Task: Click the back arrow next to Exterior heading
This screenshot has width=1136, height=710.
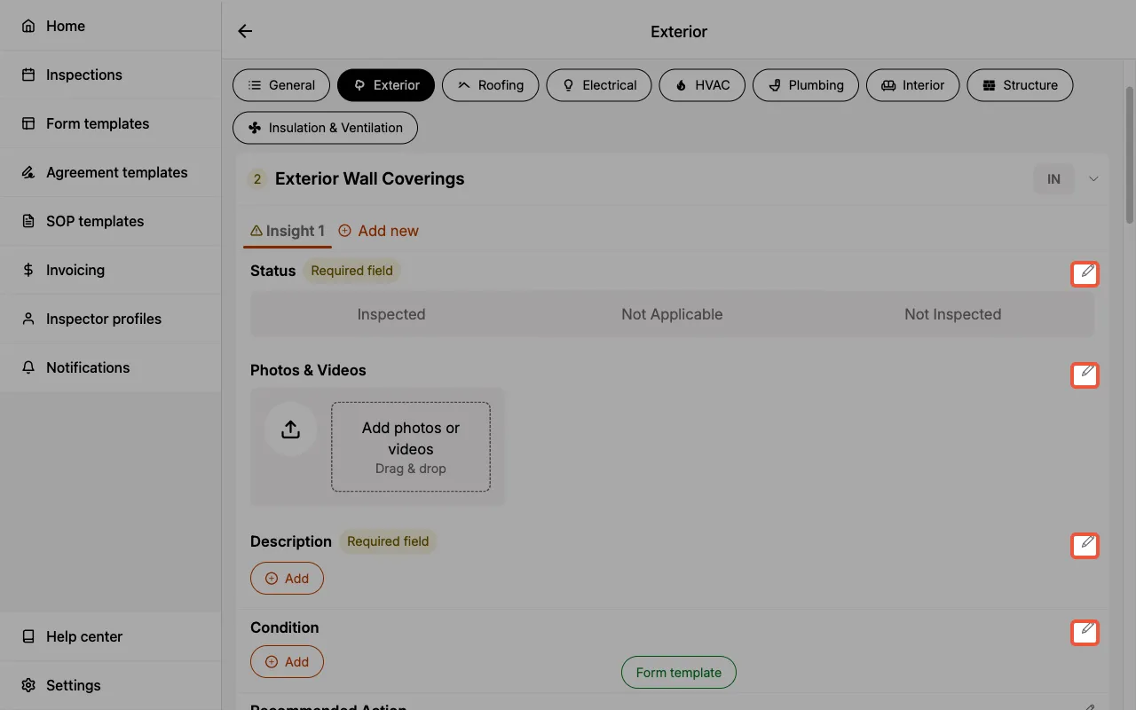Action: [x=245, y=31]
